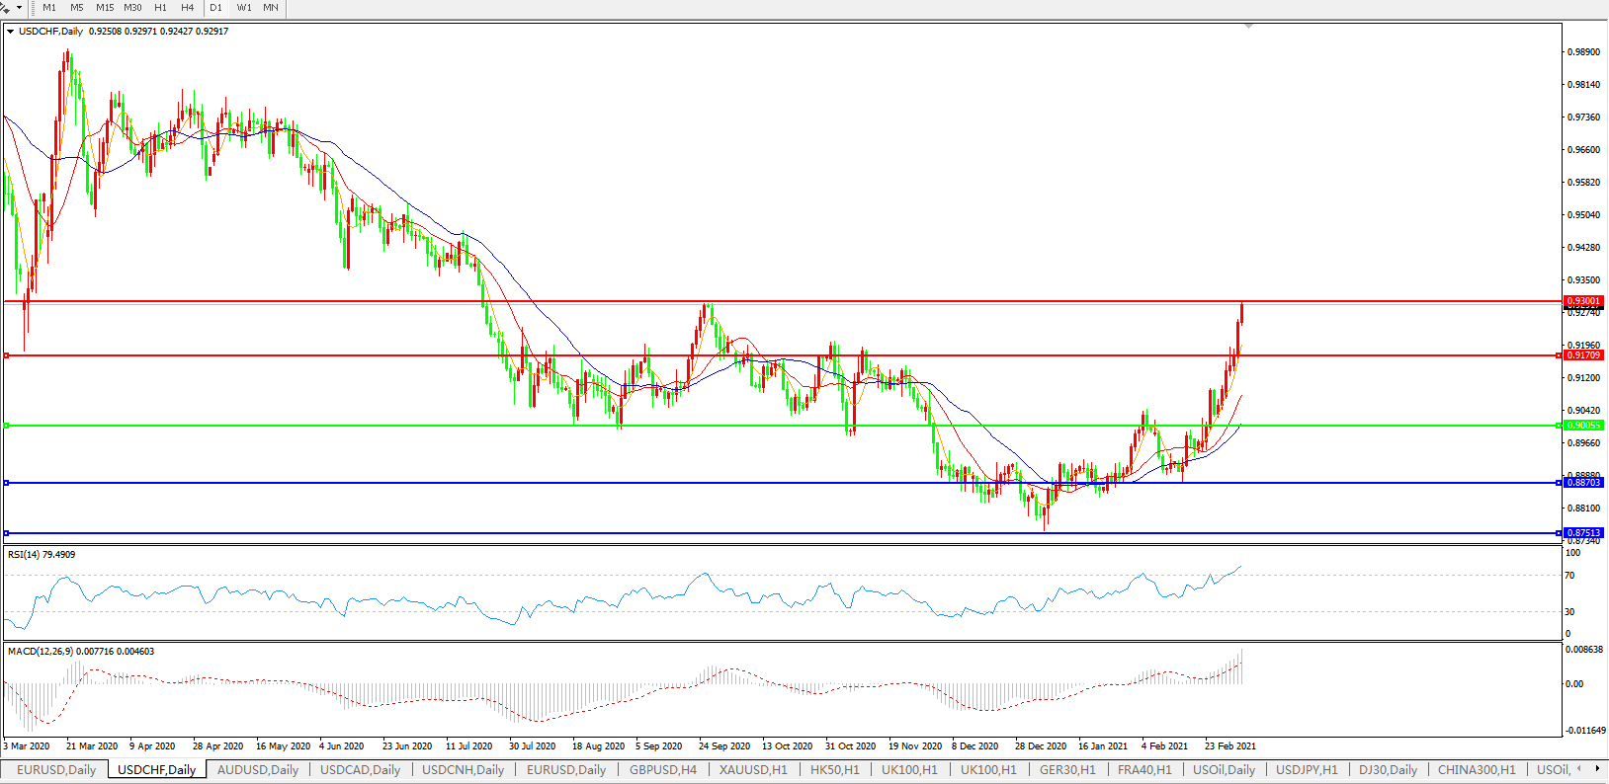Open the XAUUSD,H1 chart tab

coord(753,769)
